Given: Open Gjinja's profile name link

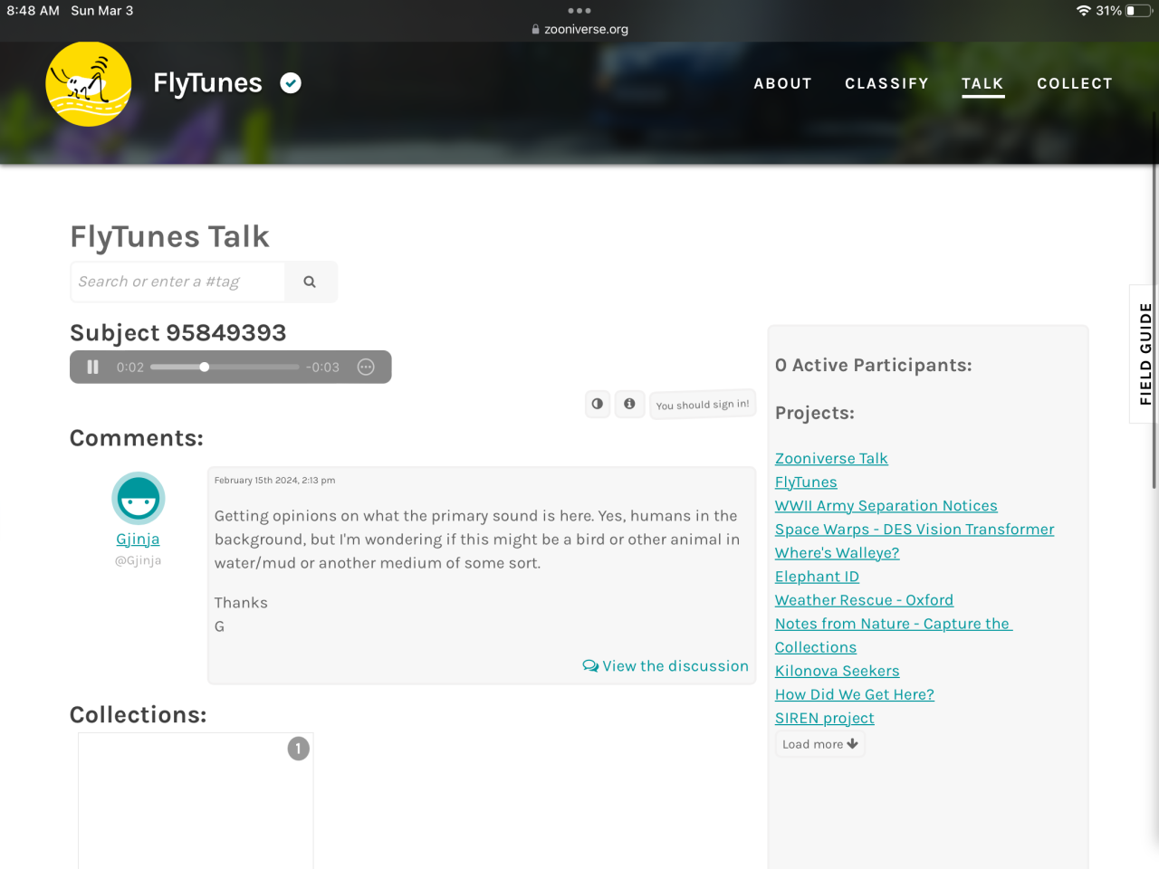Looking at the screenshot, I should [x=138, y=540].
